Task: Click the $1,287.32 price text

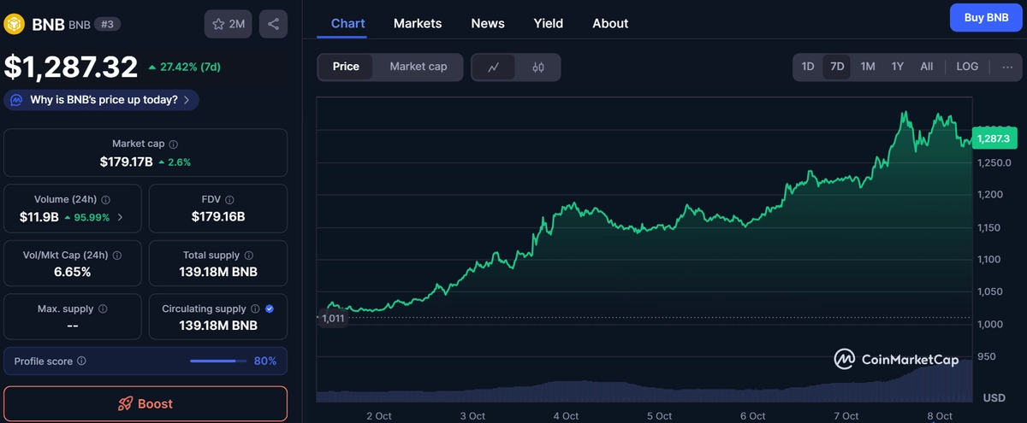Action: pos(71,67)
